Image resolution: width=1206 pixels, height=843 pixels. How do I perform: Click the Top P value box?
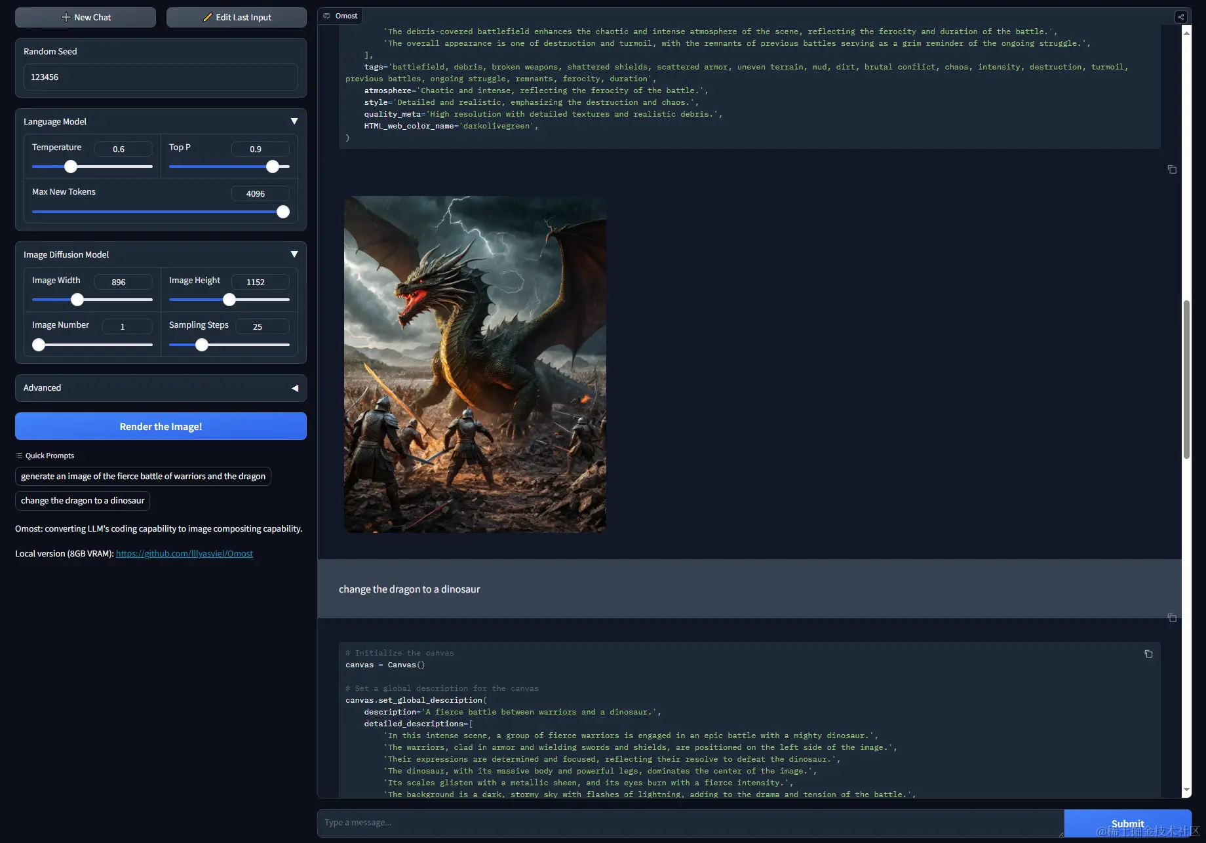click(260, 149)
